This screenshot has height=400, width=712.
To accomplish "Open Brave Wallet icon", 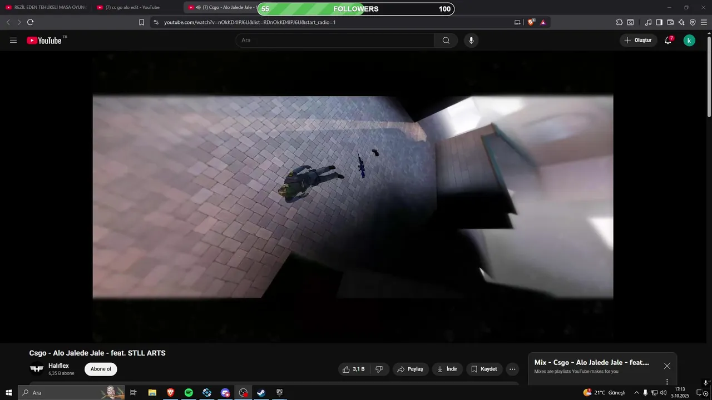I will coord(670,22).
